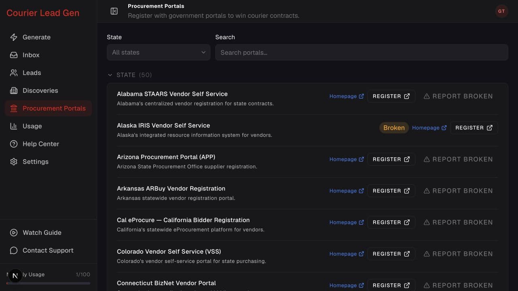
Task: Click external-link icon on Alaska Register button
Action: 490,128
